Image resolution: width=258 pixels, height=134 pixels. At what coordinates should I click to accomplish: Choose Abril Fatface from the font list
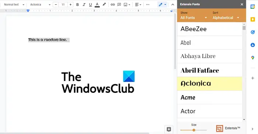tap(209, 70)
